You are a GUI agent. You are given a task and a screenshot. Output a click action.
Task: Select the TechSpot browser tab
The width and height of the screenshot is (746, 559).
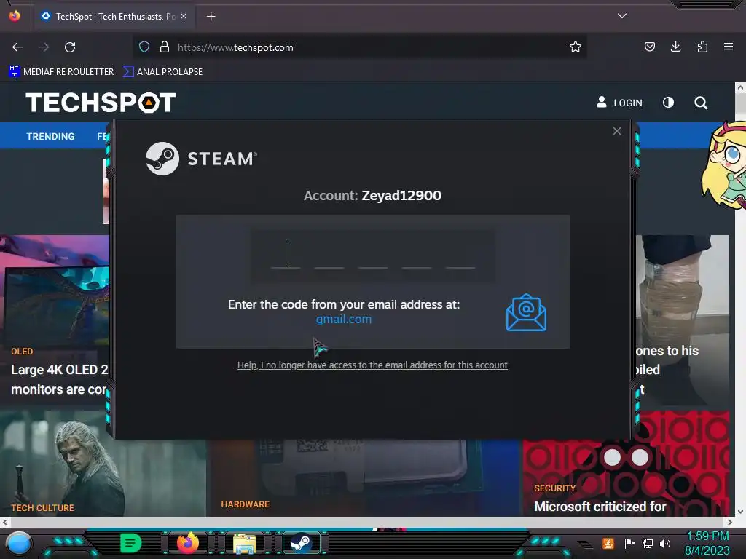click(x=114, y=17)
